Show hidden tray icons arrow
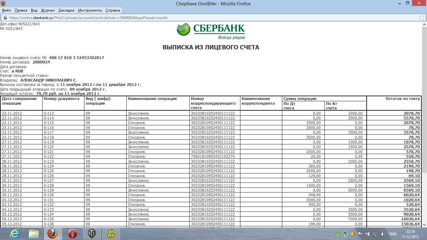The image size is (427, 240). point(330,234)
